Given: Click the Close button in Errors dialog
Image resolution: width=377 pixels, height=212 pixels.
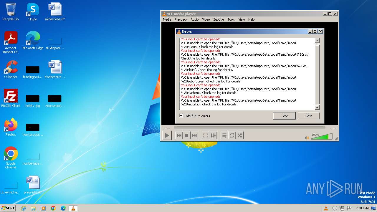Looking at the screenshot, I should [308, 116].
